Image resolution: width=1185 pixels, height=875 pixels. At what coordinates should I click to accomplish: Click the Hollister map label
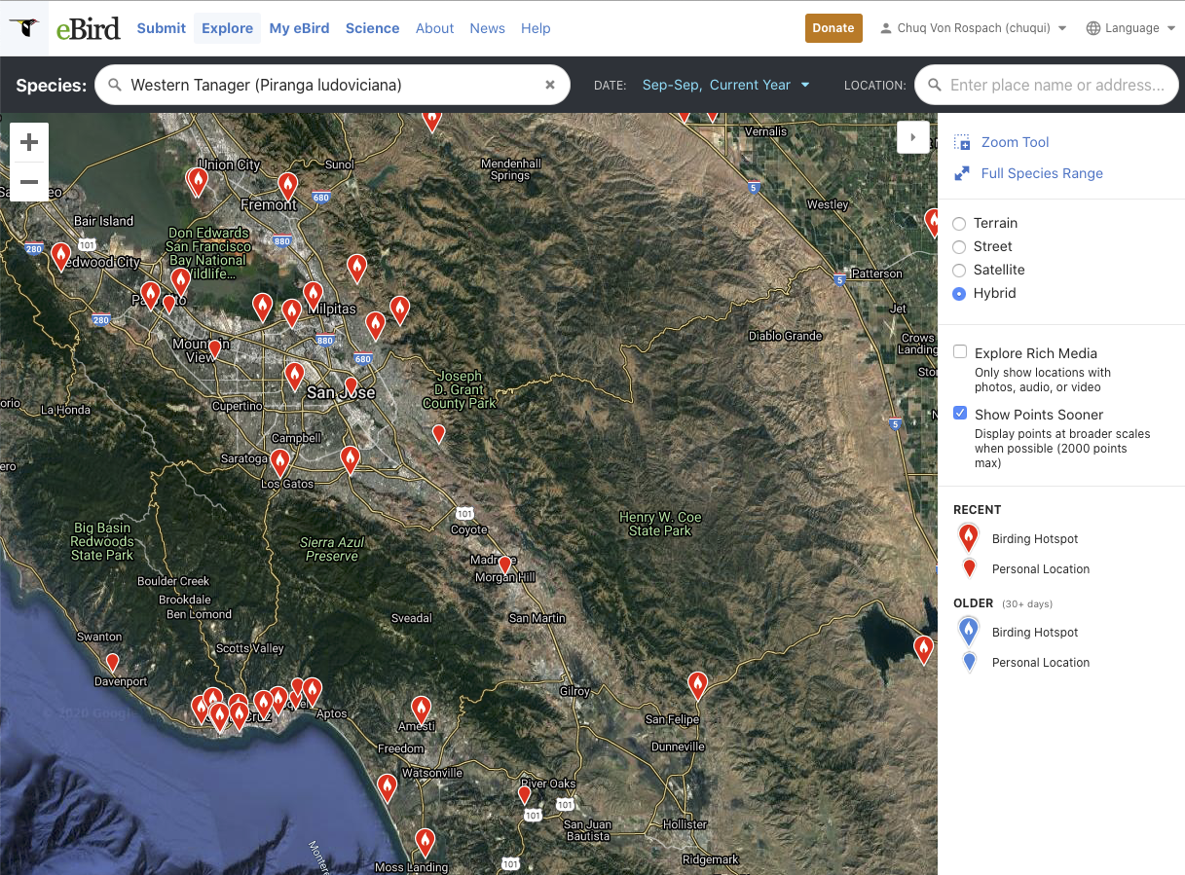click(685, 824)
